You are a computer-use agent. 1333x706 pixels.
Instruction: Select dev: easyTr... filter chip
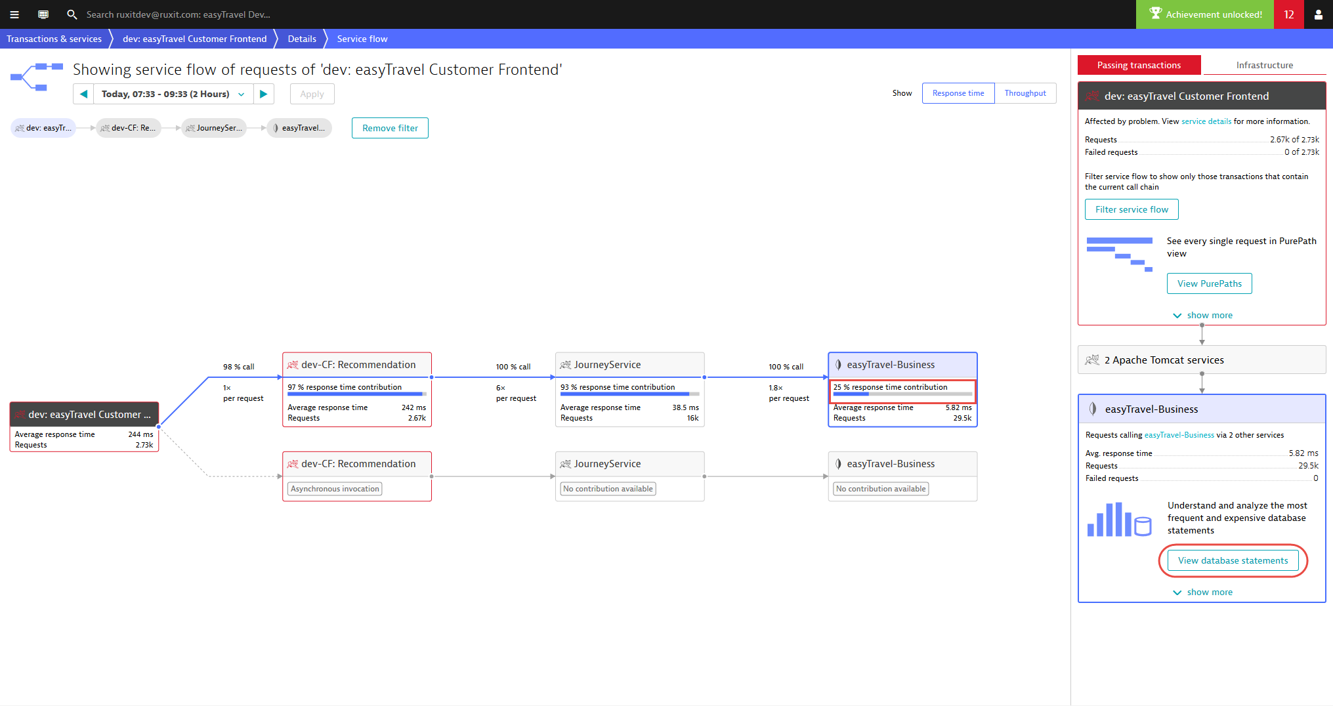[43, 128]
